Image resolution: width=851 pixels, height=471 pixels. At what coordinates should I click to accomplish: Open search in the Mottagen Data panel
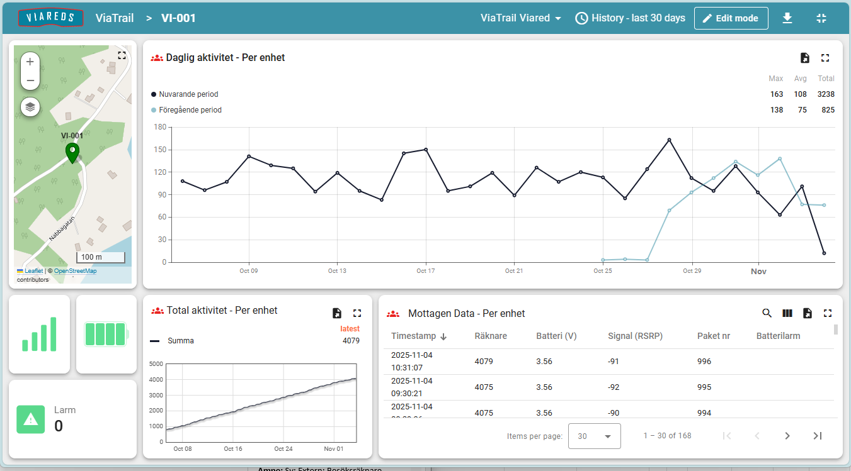click(x=767, y=313)
